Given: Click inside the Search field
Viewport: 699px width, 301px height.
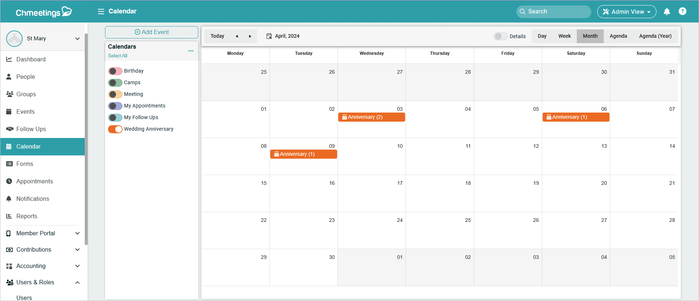Looking at the screenshot, I should [554, 12].
